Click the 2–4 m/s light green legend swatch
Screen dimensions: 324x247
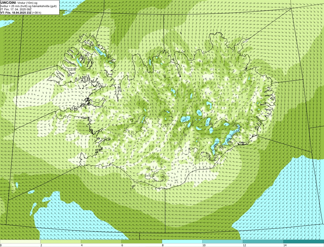point(61,241)
